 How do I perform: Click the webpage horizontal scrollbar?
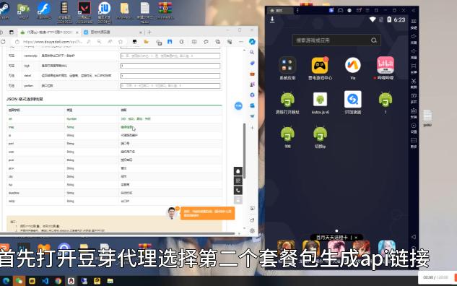118,233
